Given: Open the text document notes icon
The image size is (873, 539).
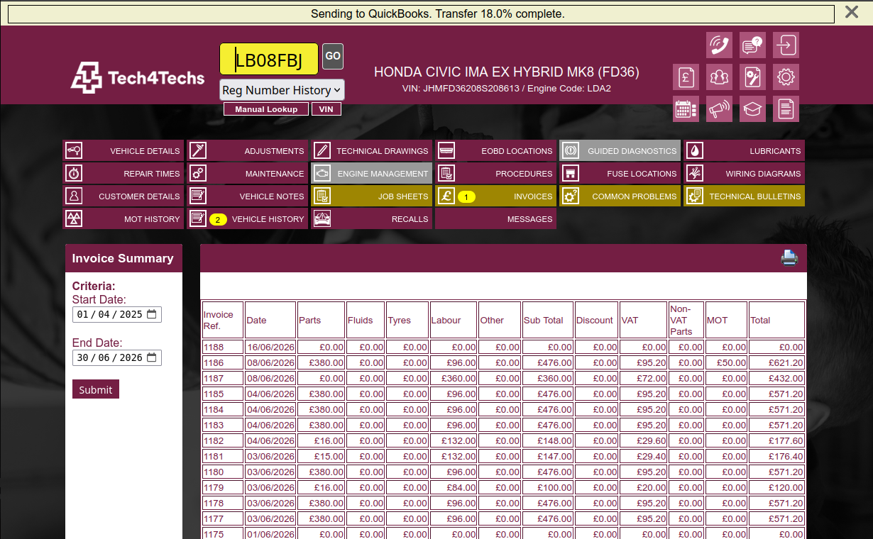Looking at the screenshot, I should (x=786, y=109).
